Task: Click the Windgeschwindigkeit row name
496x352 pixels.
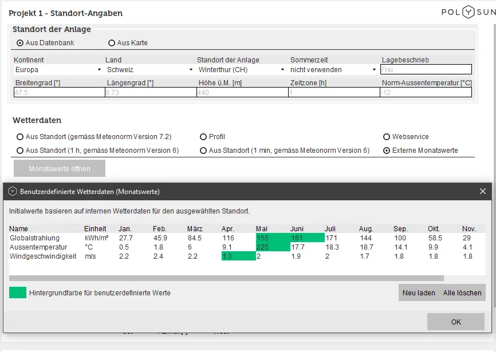Action: [x=43, y=256]
